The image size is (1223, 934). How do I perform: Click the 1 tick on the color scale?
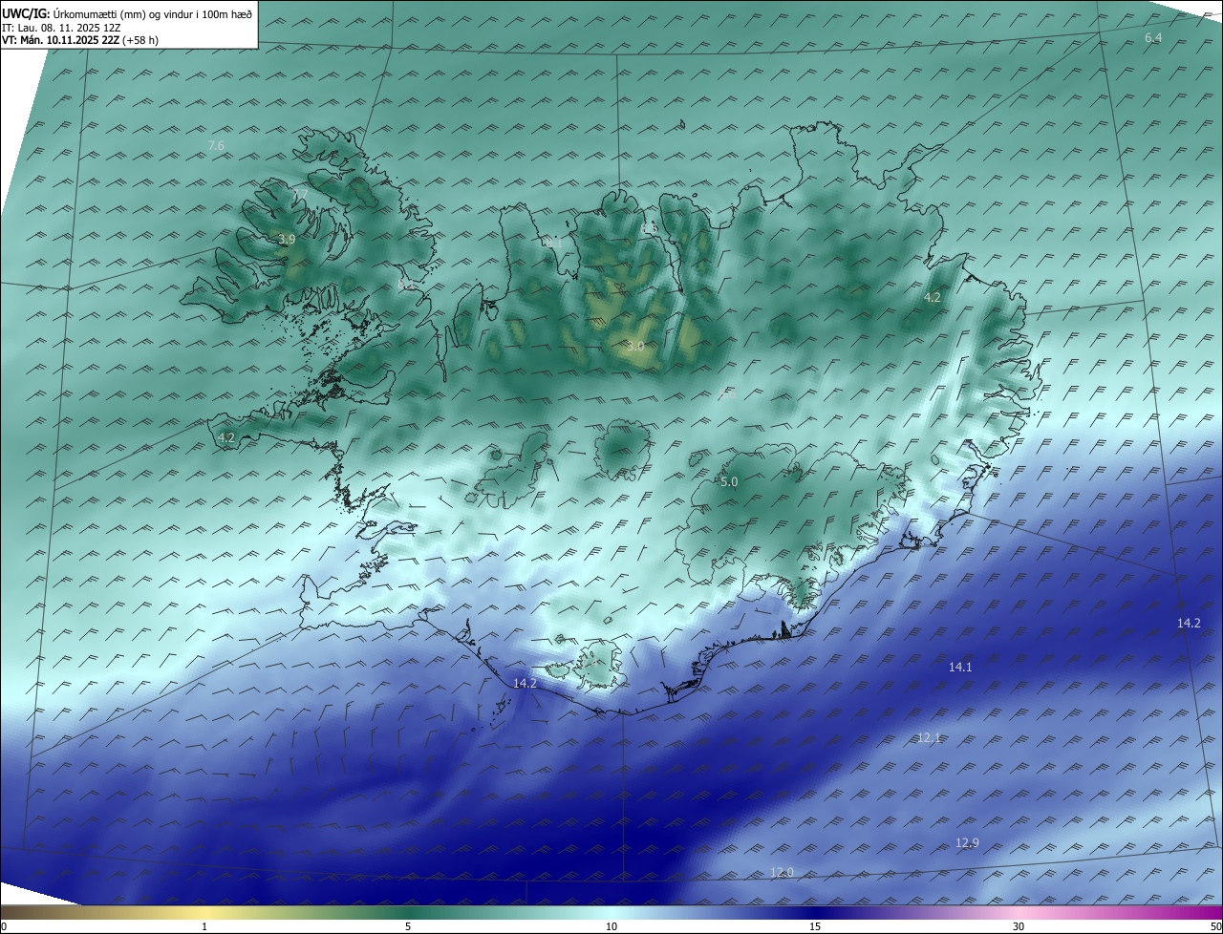[x=204, y=926]
